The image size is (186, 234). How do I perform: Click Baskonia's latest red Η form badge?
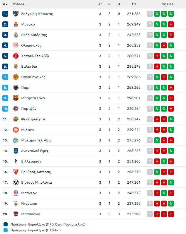click(x=171, y=214)
